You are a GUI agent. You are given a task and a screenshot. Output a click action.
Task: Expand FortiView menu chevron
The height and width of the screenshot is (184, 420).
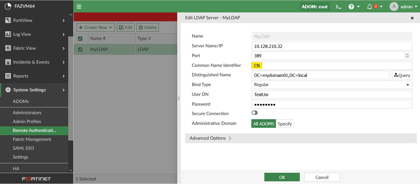tap(64, 20)
